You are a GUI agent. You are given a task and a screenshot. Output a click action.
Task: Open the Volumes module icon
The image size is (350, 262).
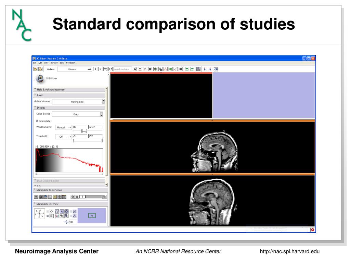pos(150,69)
